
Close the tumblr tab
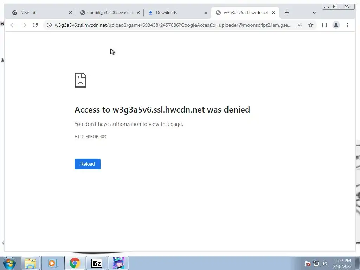tap(138, 13)
